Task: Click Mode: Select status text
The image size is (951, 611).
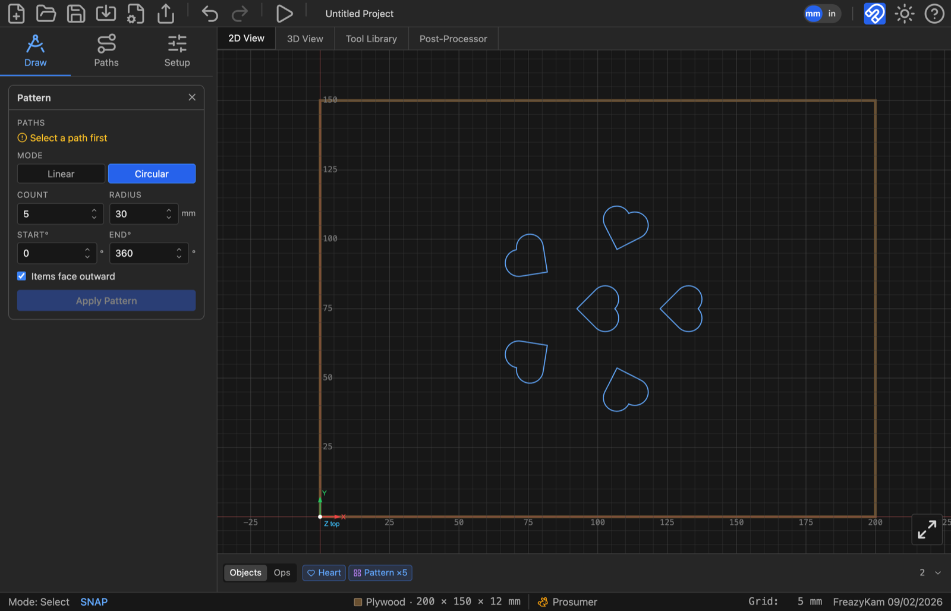Action: click(39, 601)
